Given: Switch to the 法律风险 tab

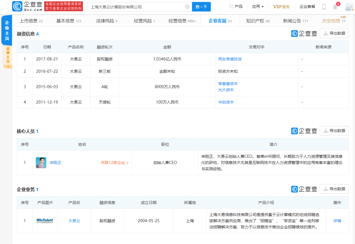Looking at the screenshot, I should pyautogui.click(x=106, y=21).
